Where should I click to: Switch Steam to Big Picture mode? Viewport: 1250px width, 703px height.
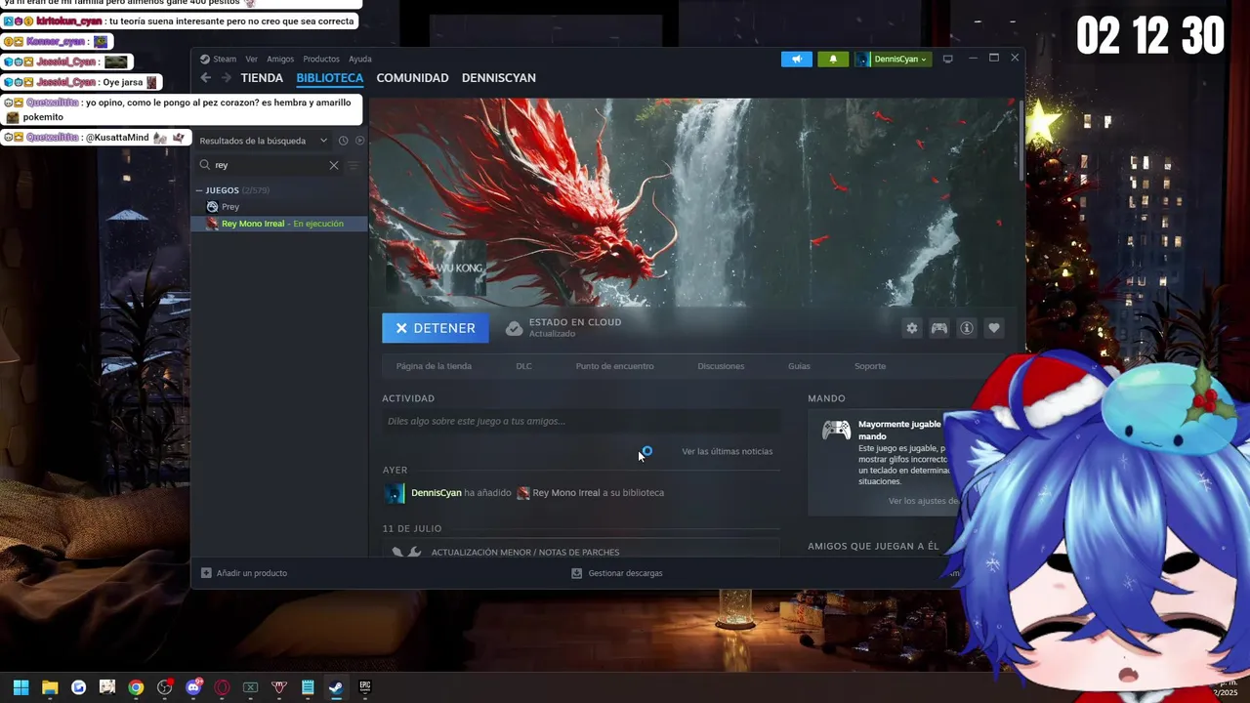pyautogui.click(x=947, y=59)
